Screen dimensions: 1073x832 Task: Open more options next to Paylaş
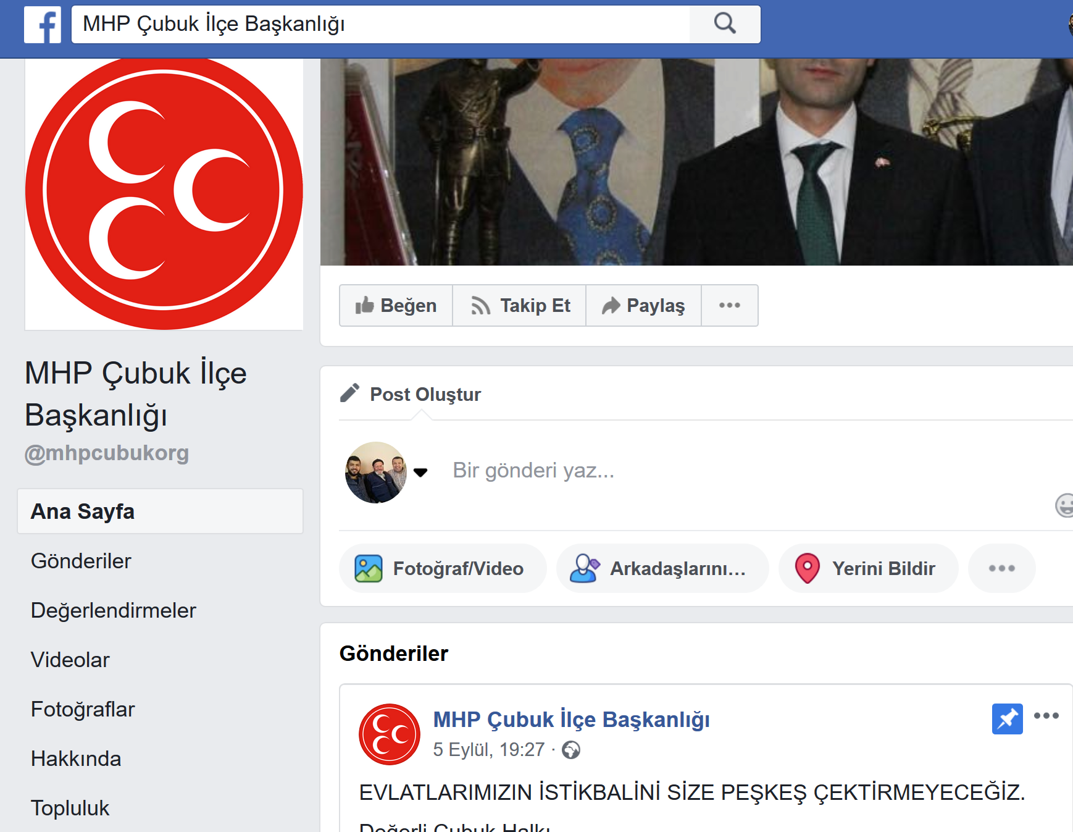click(x=729, y=305)
